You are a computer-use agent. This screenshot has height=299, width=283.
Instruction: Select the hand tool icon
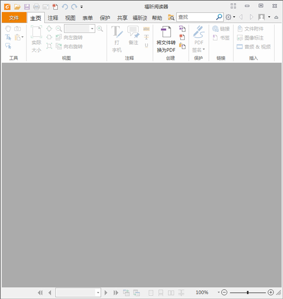tap(8, 29)
